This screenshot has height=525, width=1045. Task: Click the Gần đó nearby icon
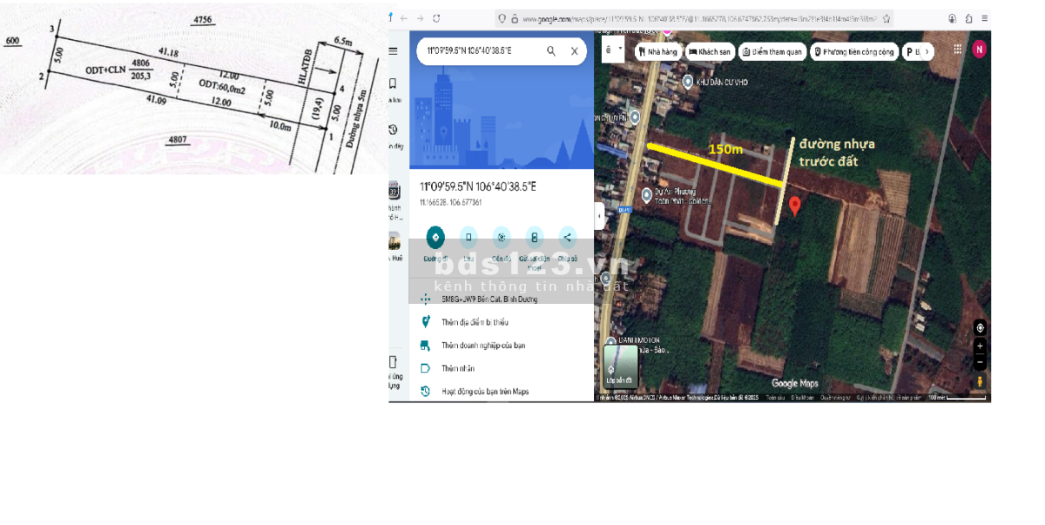point(501,237)
